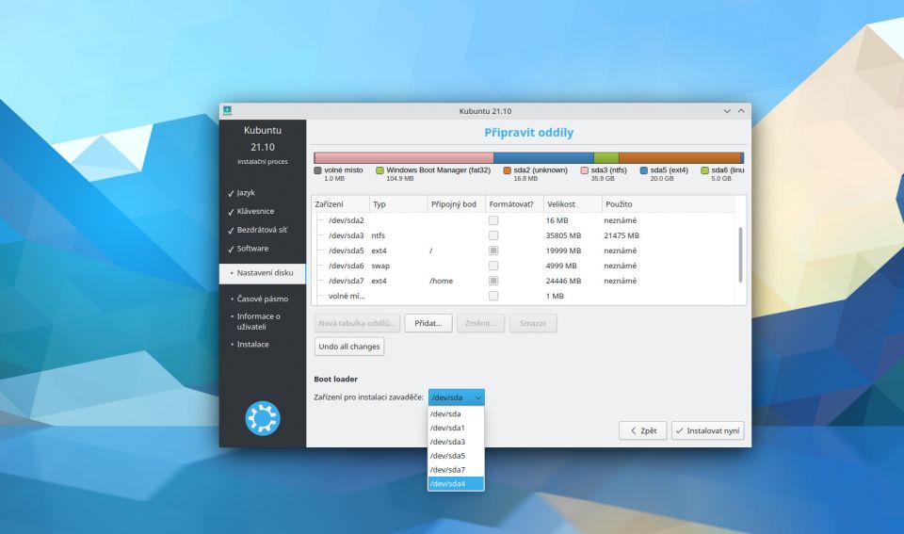Click sda3 (ntfs) legend entry
The height and width of the screenshot is (534, 904).
[604, 173]
